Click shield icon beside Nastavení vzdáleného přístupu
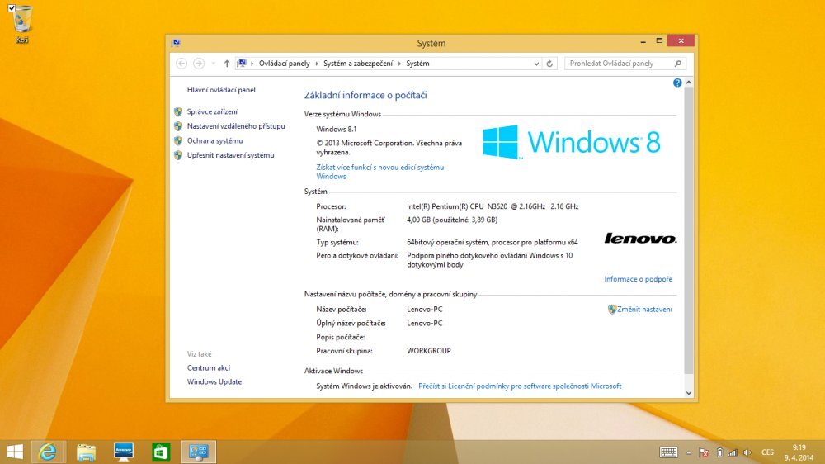Viewport: 825px width, 464px height. pos(178,126)
